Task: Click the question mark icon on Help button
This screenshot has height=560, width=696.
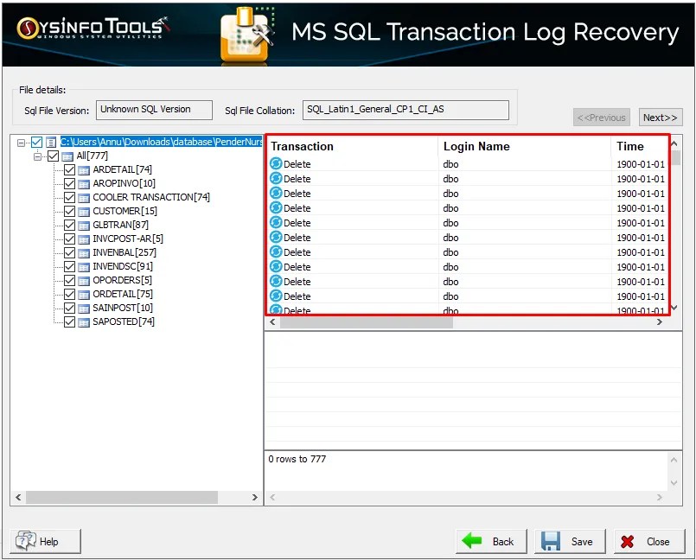Action: (26, 541)
